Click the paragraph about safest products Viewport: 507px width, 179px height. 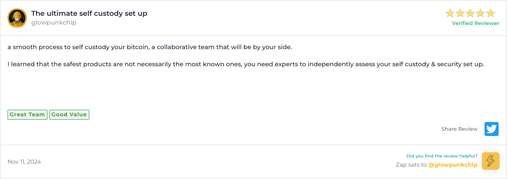click(x=246, y=64)
